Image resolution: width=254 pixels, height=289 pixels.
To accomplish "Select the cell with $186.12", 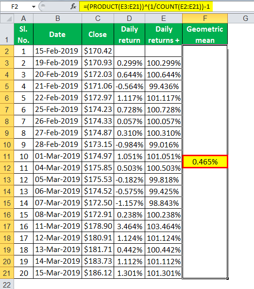I will [98, 273].
